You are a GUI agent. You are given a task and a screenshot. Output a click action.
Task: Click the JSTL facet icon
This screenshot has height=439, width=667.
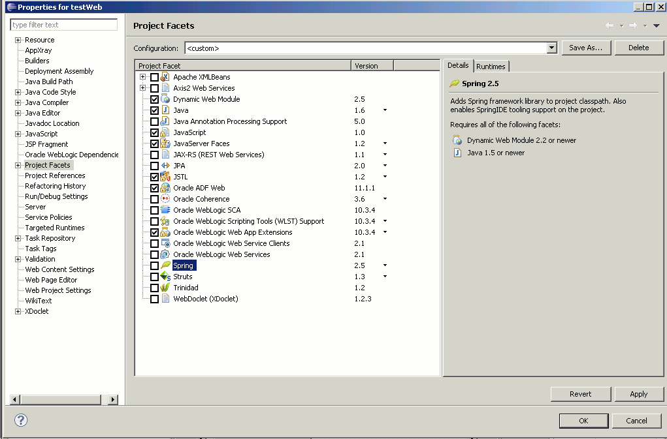pyautogui.click(x=165, y=177)
